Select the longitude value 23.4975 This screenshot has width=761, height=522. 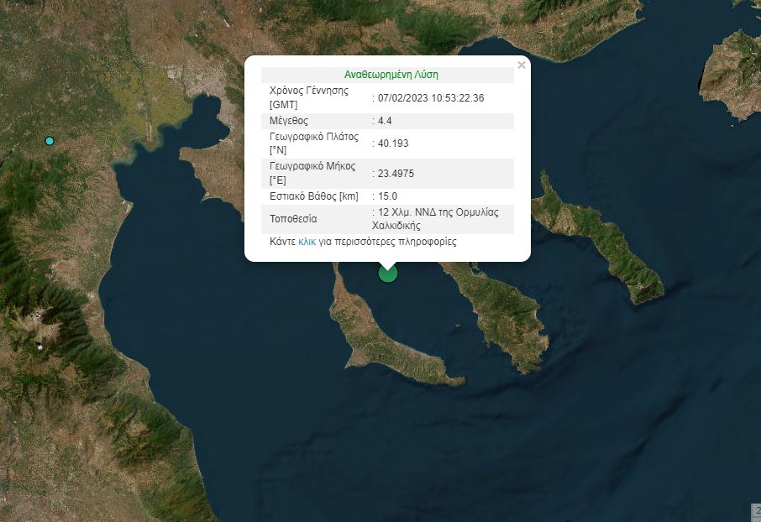pos(396,174)
